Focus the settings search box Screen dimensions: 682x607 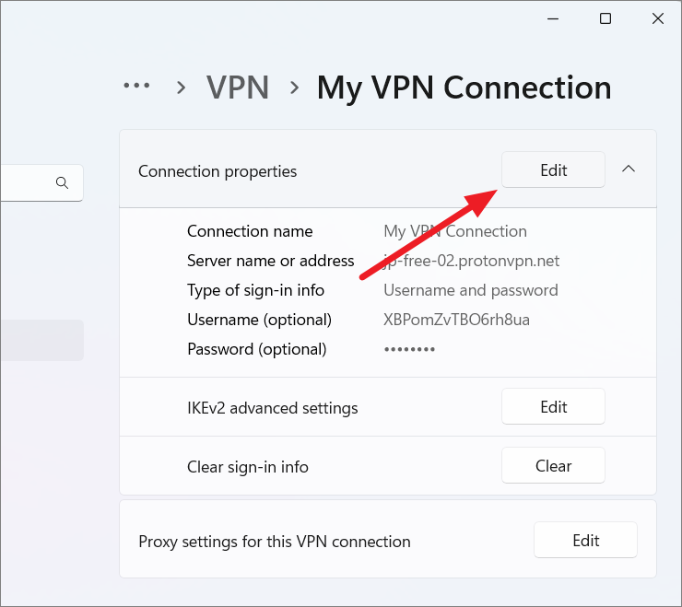click(x=41, y=183)
